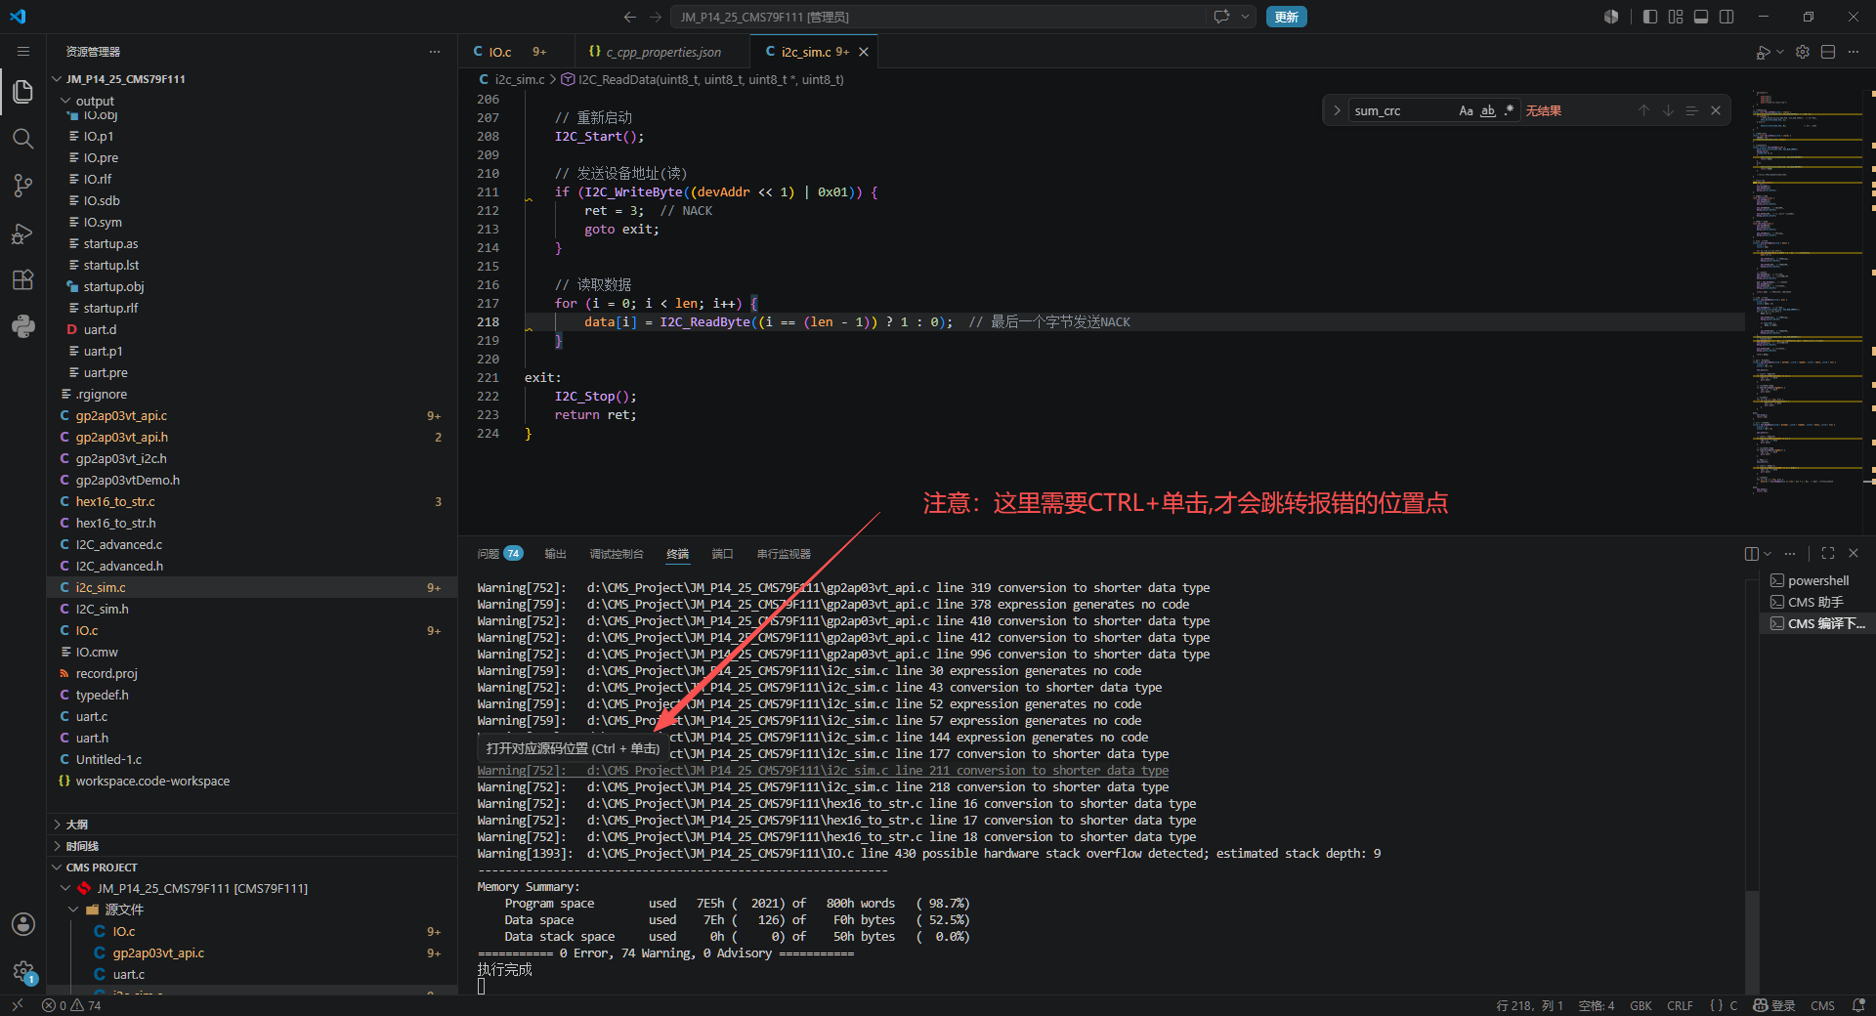The image size is (1876, 1016).
Task: Click errors and warnings status bar item
Action: pyautogui.click(x=72, y=1005)
